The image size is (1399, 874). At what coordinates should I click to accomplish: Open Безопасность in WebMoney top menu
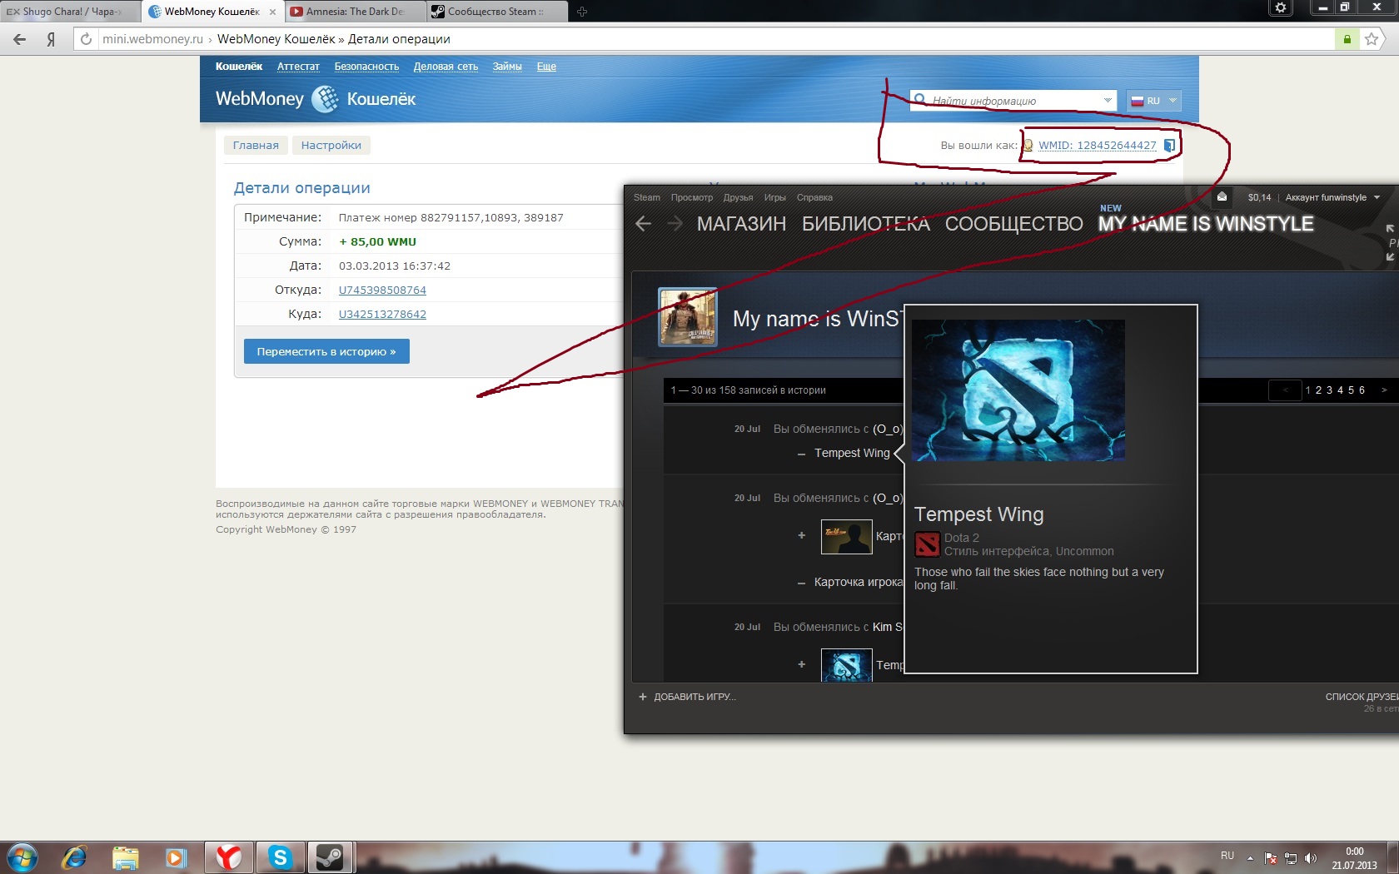click(366, 67)
